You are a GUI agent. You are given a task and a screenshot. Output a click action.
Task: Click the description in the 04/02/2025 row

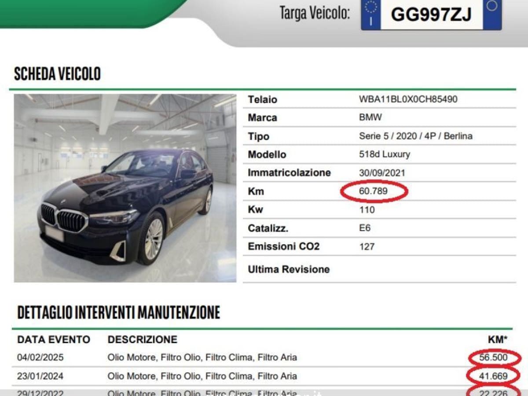(202, 357)
